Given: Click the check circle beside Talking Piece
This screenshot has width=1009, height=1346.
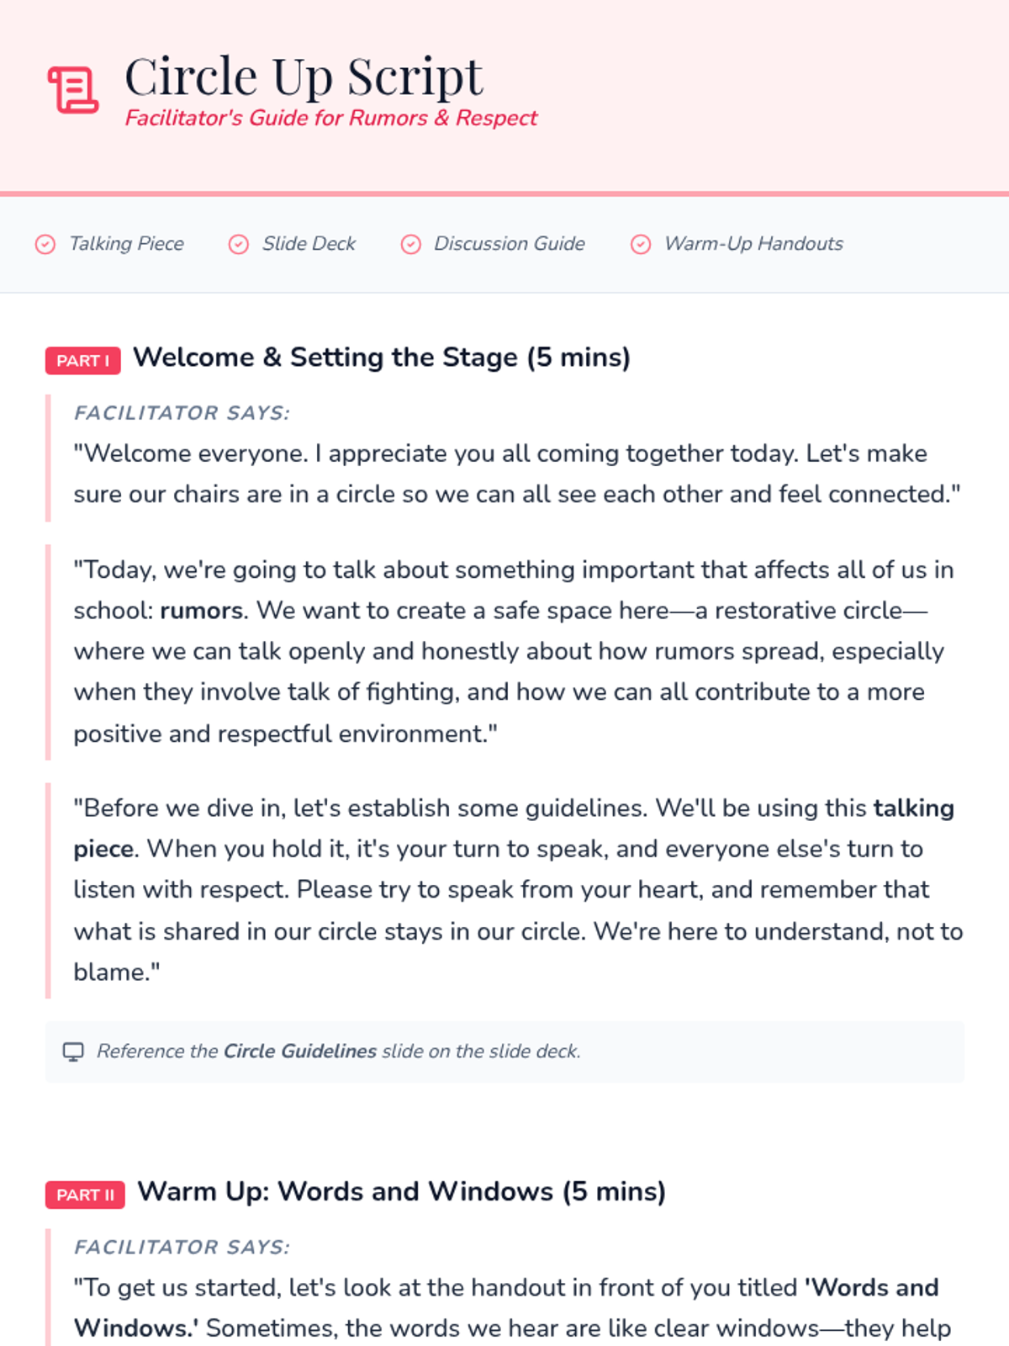Looking at the screenshot, I should pos(45,244).
